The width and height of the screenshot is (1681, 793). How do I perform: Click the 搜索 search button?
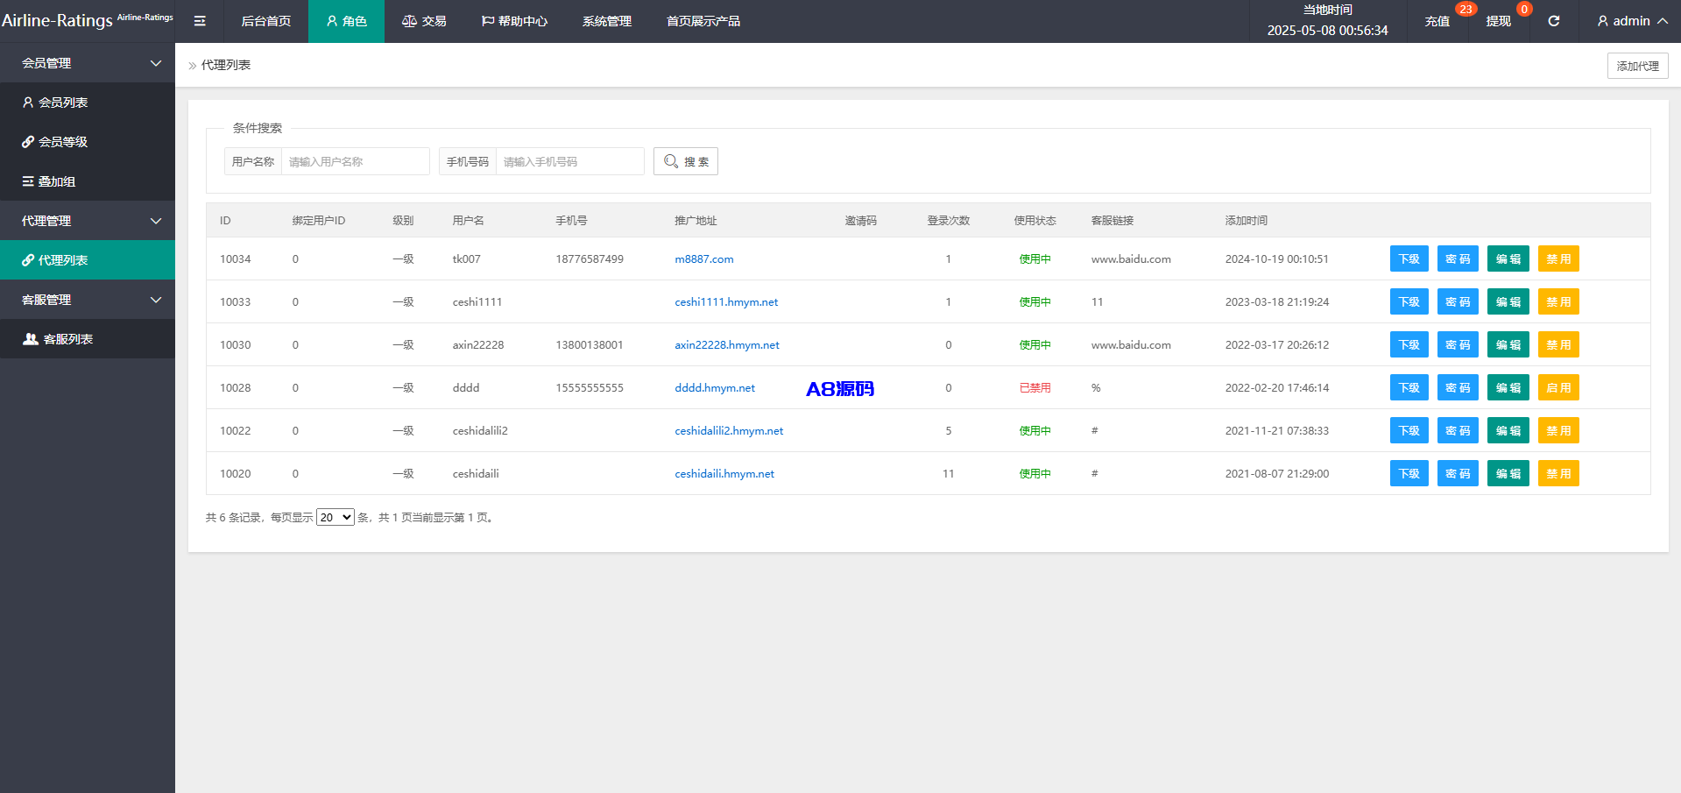[686, 161]
